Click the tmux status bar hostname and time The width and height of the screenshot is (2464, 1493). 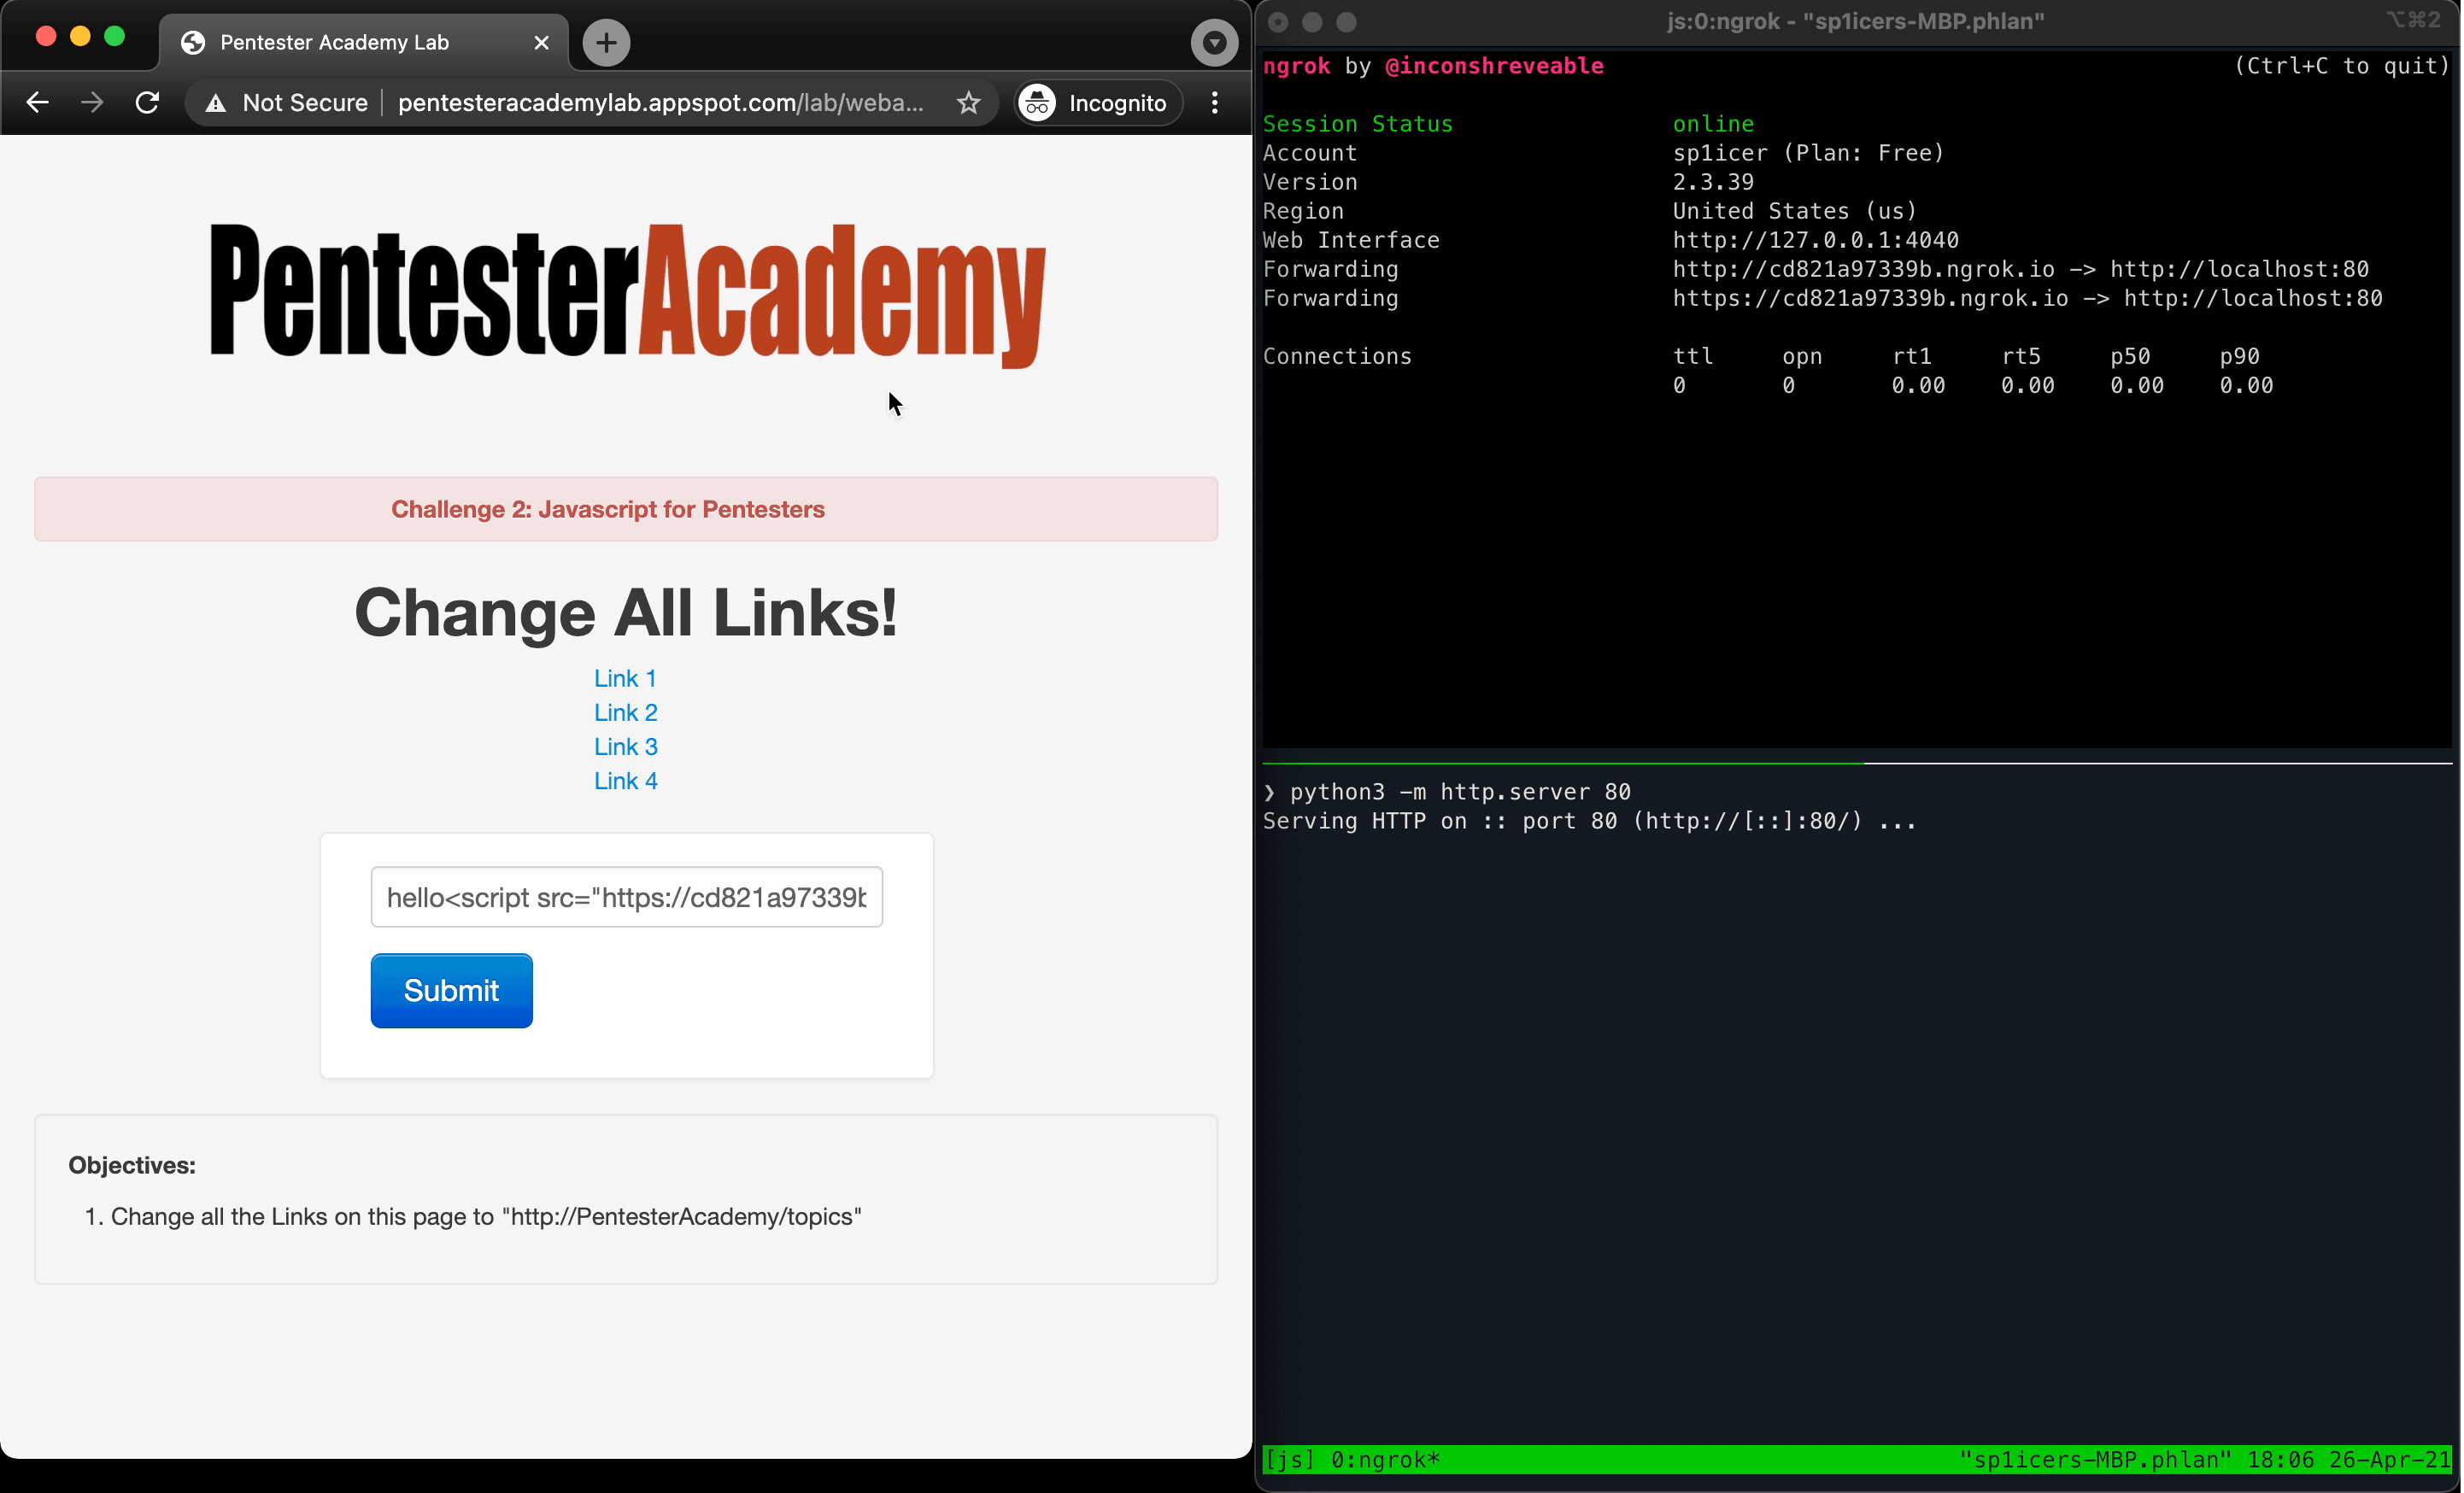[x=2204, y=1461]
